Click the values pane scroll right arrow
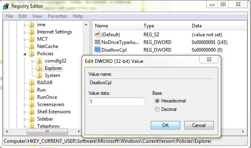Screen dimensions: 251x148 (243, 132)
